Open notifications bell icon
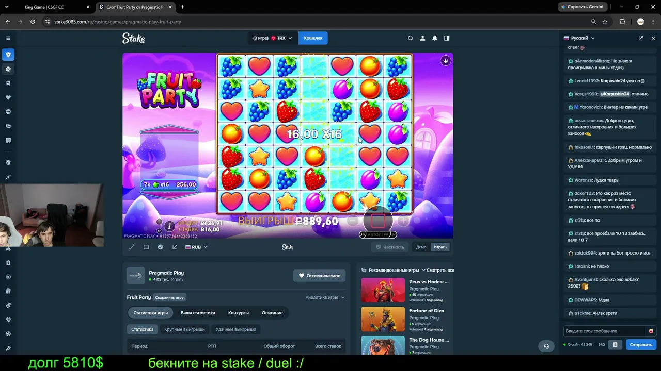Image resolution: width=661 pixels, height=371 pixels. tap(435, 38)
